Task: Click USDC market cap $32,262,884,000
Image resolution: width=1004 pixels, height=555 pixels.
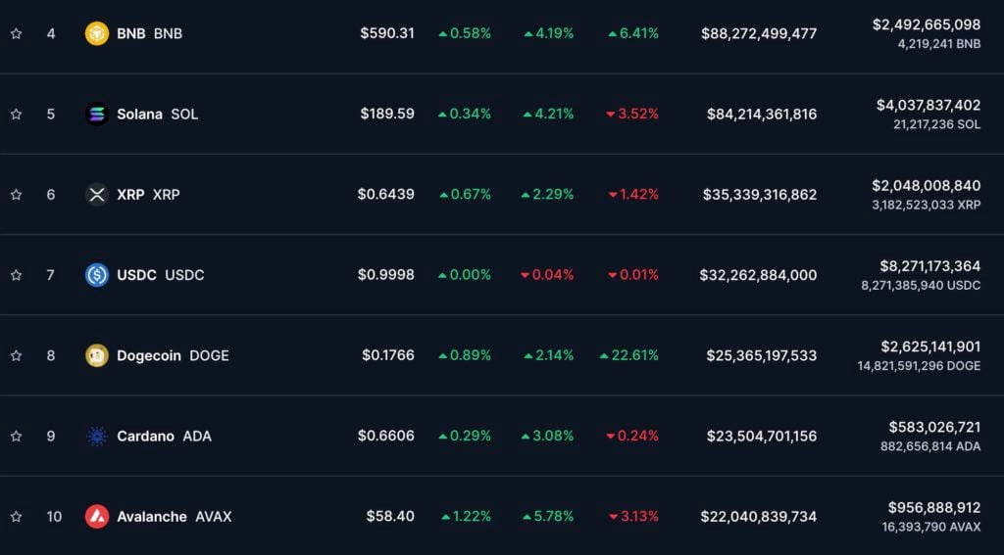Action: click(758, 275)
